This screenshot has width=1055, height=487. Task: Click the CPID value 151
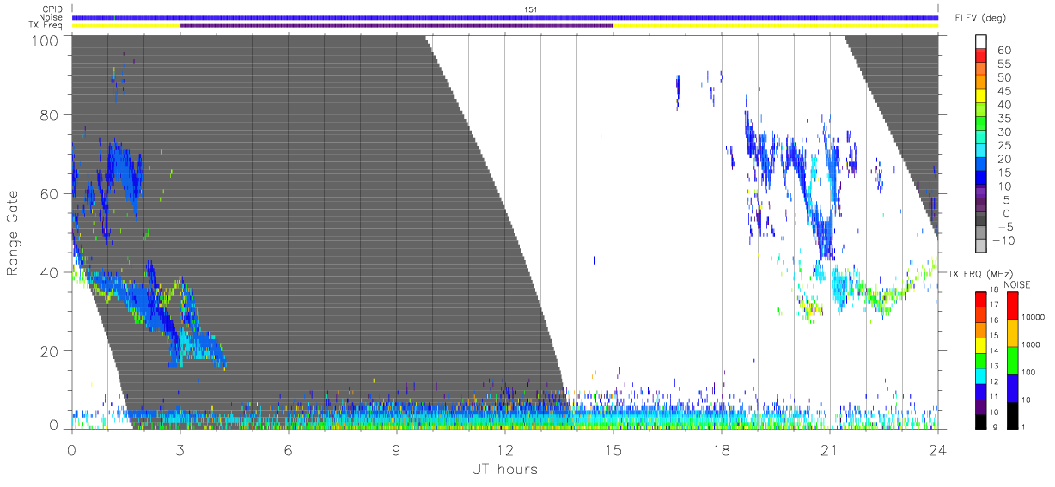click(531, 9)
